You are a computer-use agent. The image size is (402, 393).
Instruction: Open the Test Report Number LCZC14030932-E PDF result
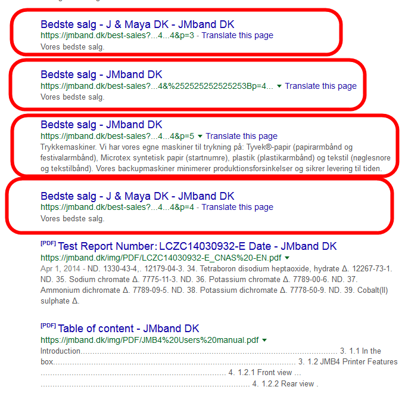click(x=197, y=246)
